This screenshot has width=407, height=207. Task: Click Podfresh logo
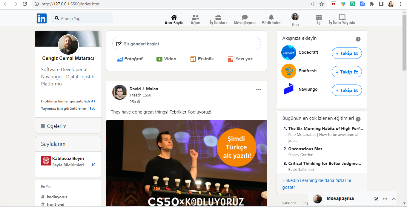pos(289,71)
